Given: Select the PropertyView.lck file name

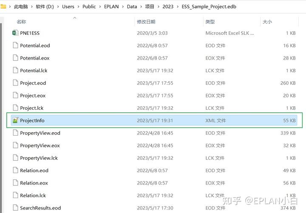Looking at the screenshot, I should tap(39, 158).
